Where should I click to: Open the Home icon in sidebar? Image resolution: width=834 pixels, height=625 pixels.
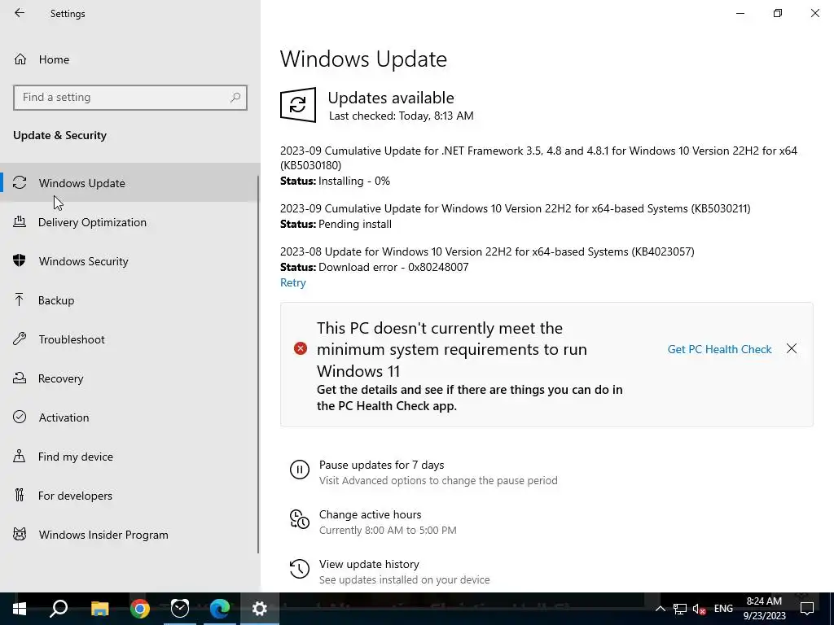[x=20, y=59]
